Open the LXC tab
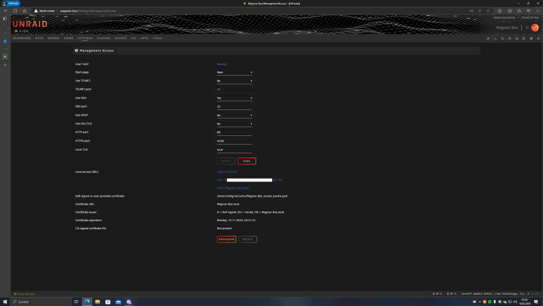Image resolution: width=543 pixels, height=306 pixels. 134,38
